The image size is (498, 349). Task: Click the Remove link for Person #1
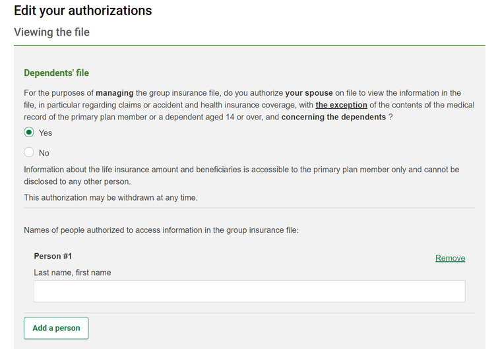click(450, 258)
